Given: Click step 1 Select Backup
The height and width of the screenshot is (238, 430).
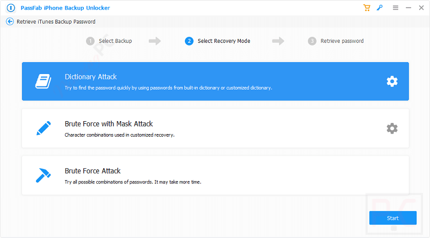Looking at the screenshot, I should point(109,41).
